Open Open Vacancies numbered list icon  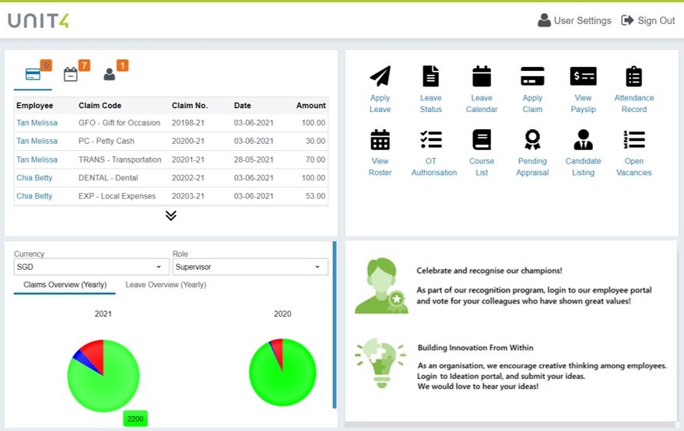pyautogui.click(x=634, y=139)
